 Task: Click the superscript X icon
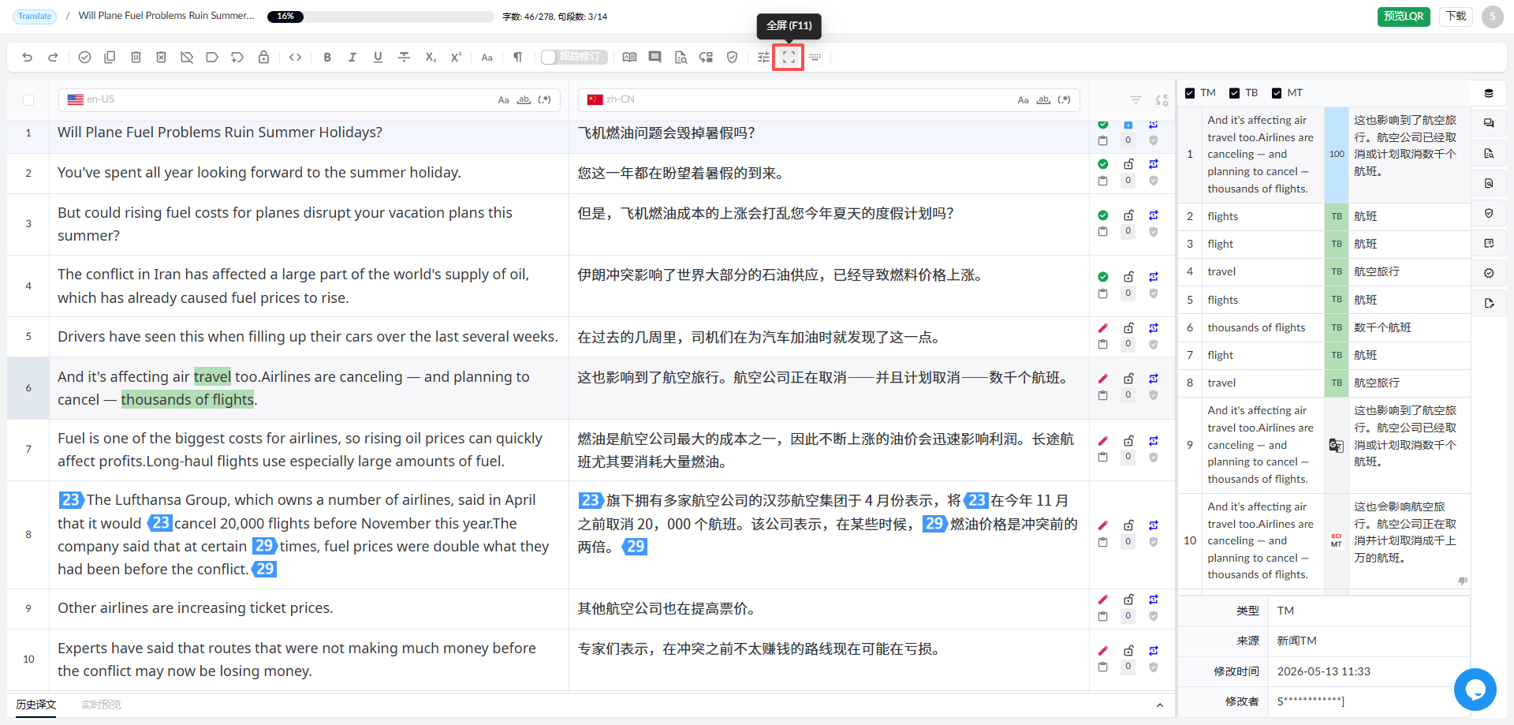[456, 57]
